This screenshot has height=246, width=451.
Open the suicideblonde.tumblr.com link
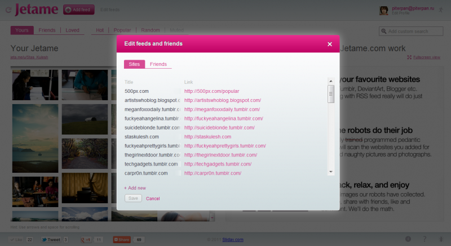coord(219,127)
